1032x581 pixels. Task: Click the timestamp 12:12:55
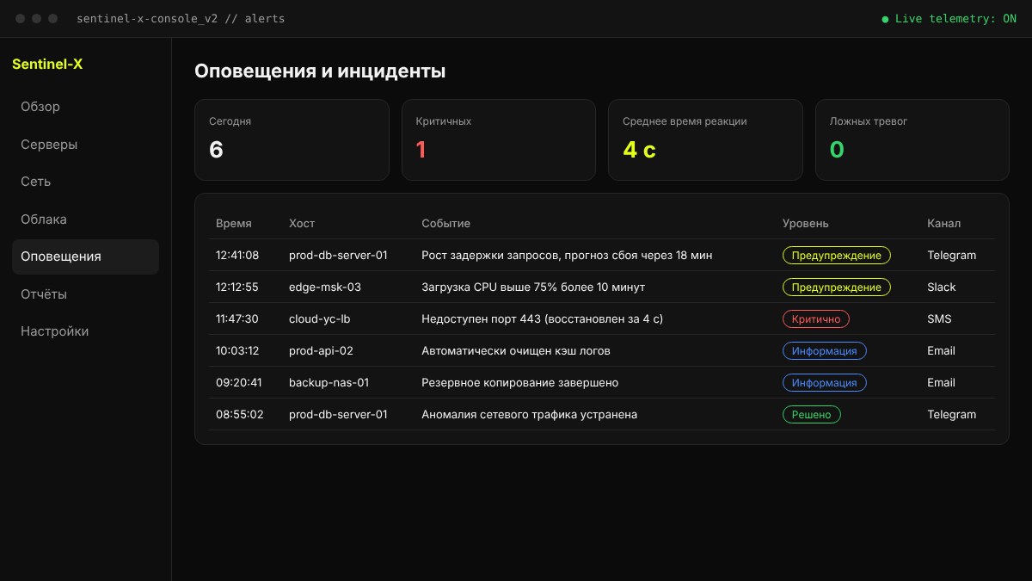pyautogui.click(x=237, y=287)
